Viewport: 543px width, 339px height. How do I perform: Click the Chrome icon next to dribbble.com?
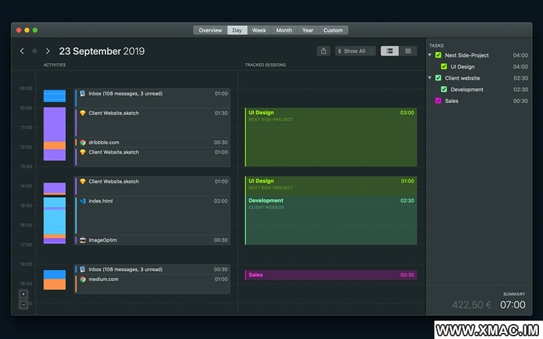(82, 142)
